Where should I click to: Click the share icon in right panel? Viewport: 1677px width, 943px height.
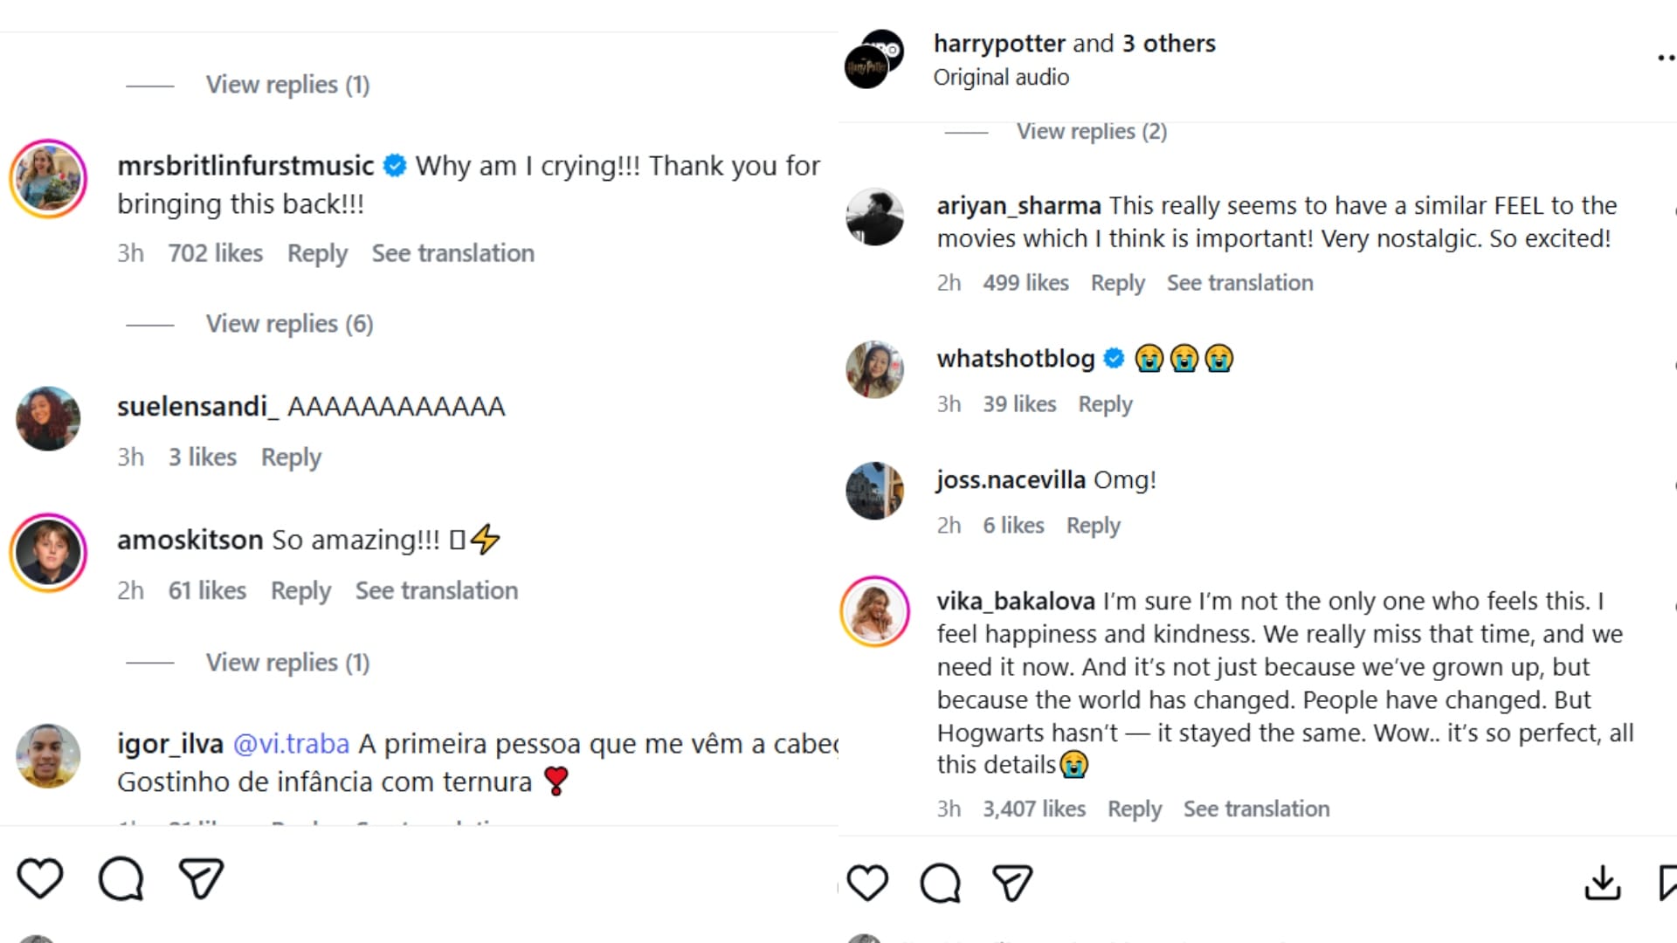(1012, 883)
